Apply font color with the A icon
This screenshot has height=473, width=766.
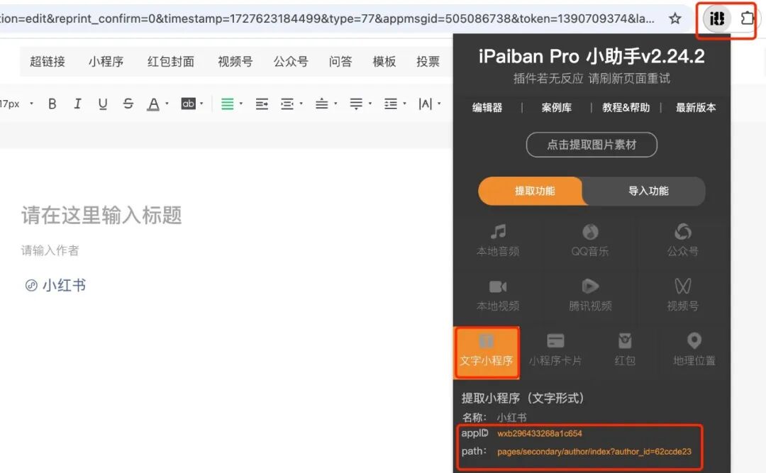click(153, 104)
